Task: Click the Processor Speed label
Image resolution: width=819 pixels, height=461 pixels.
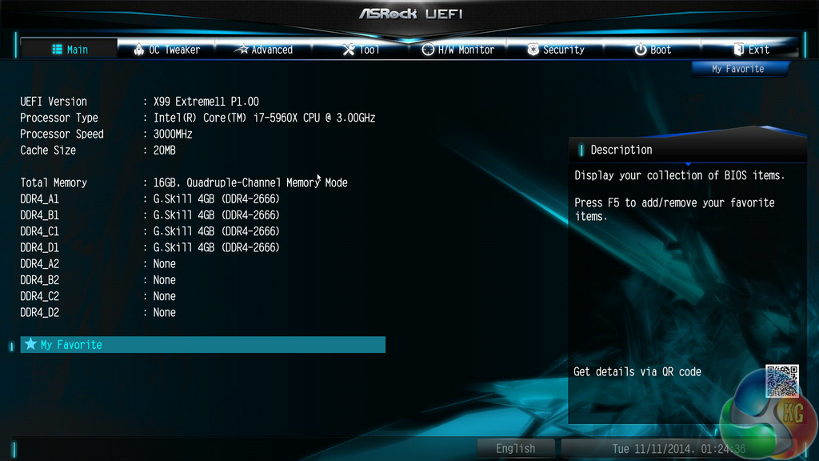Action: pos(62,134)
